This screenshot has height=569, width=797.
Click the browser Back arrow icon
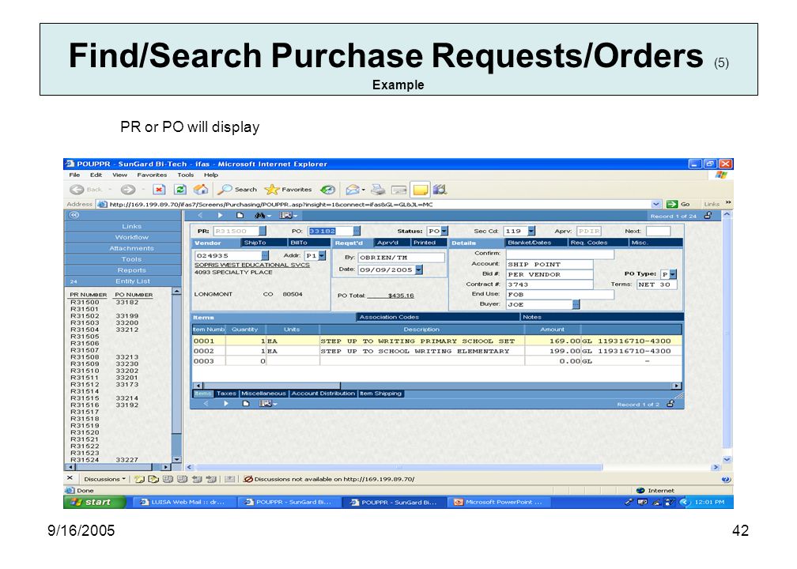point(77,190)
